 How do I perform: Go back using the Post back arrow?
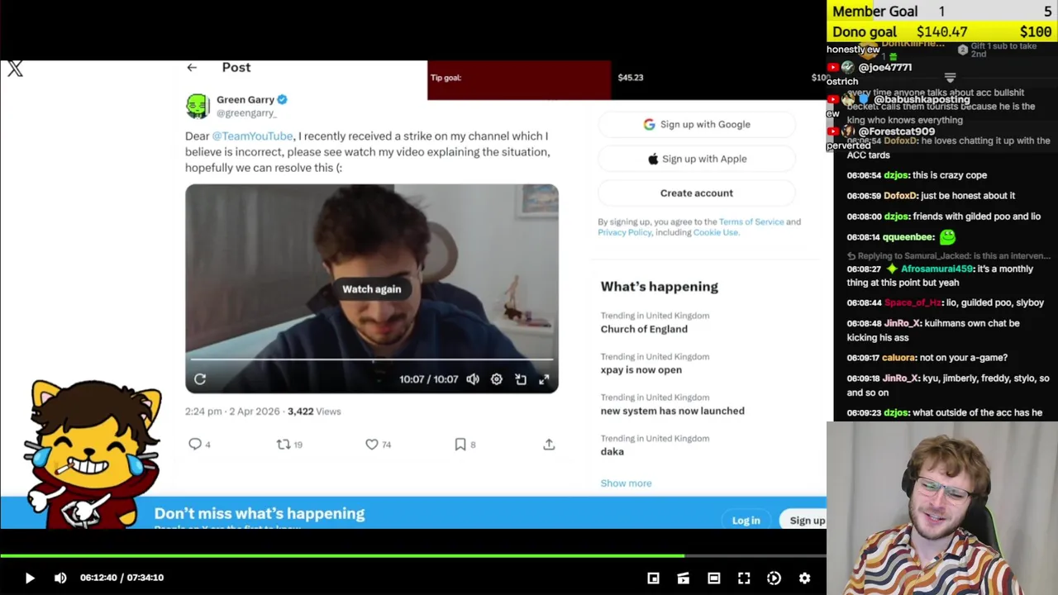[x=192, y=68]
